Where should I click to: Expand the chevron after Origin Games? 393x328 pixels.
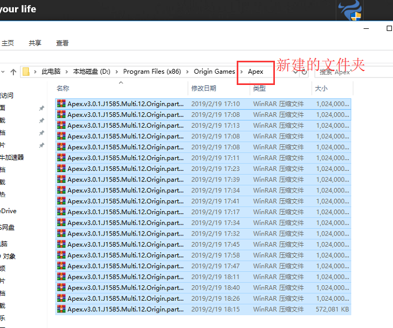click(242, 72)
